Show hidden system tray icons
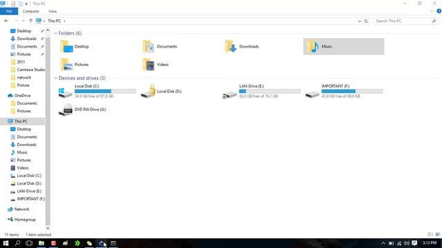 tap(383, 243)
